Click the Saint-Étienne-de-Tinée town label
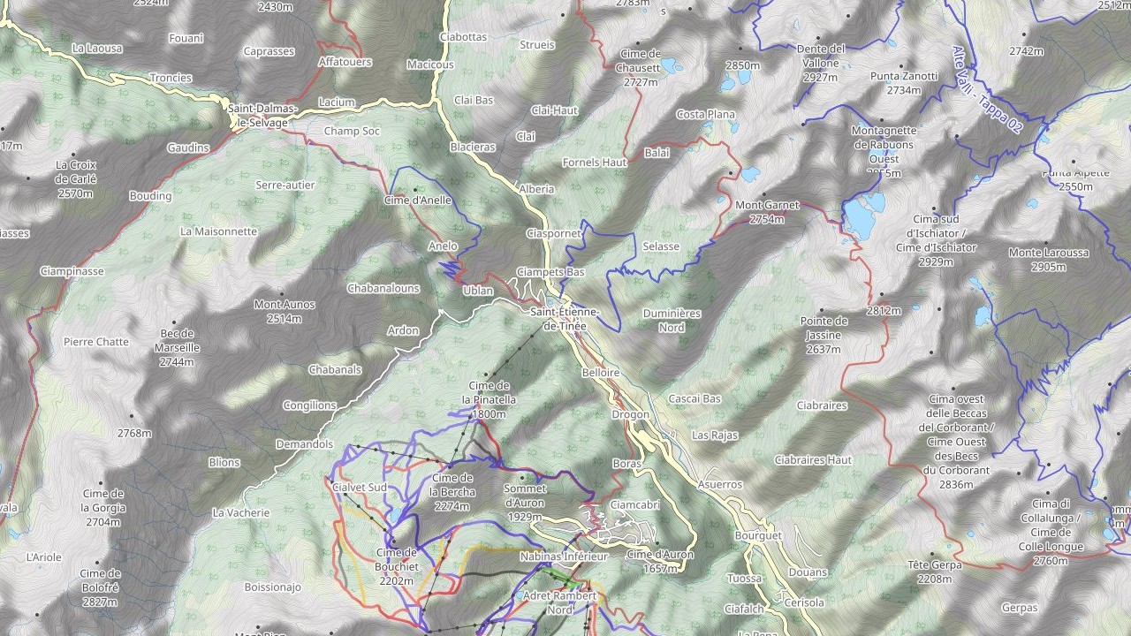Screen dimensions: 1131x636 pos(565,319)
